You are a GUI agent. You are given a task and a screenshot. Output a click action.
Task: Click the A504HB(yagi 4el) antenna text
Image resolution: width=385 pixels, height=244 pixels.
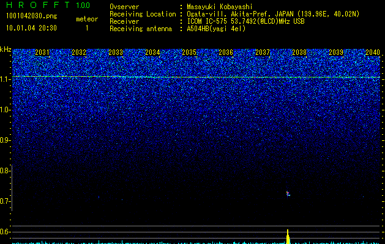(216, 29)
